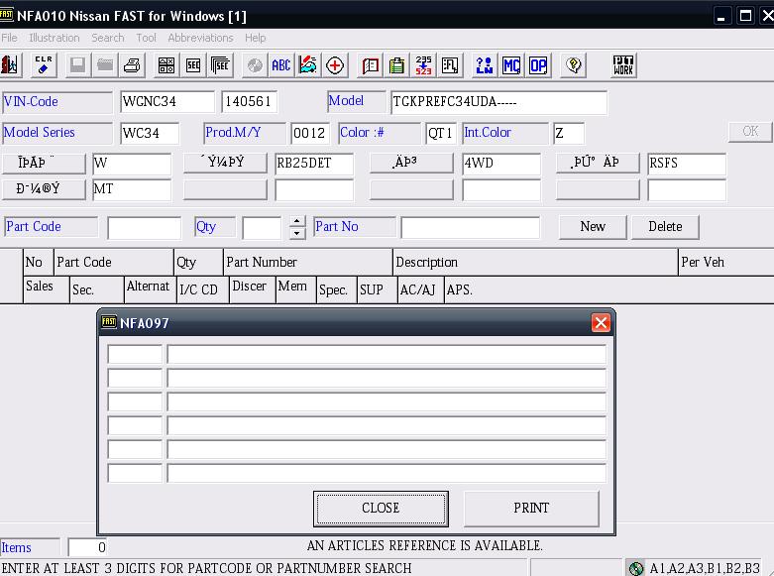The width and height of the screenshot is (774, 576).
Task: Click the greyed folder open icon
Action: [105, 65]
